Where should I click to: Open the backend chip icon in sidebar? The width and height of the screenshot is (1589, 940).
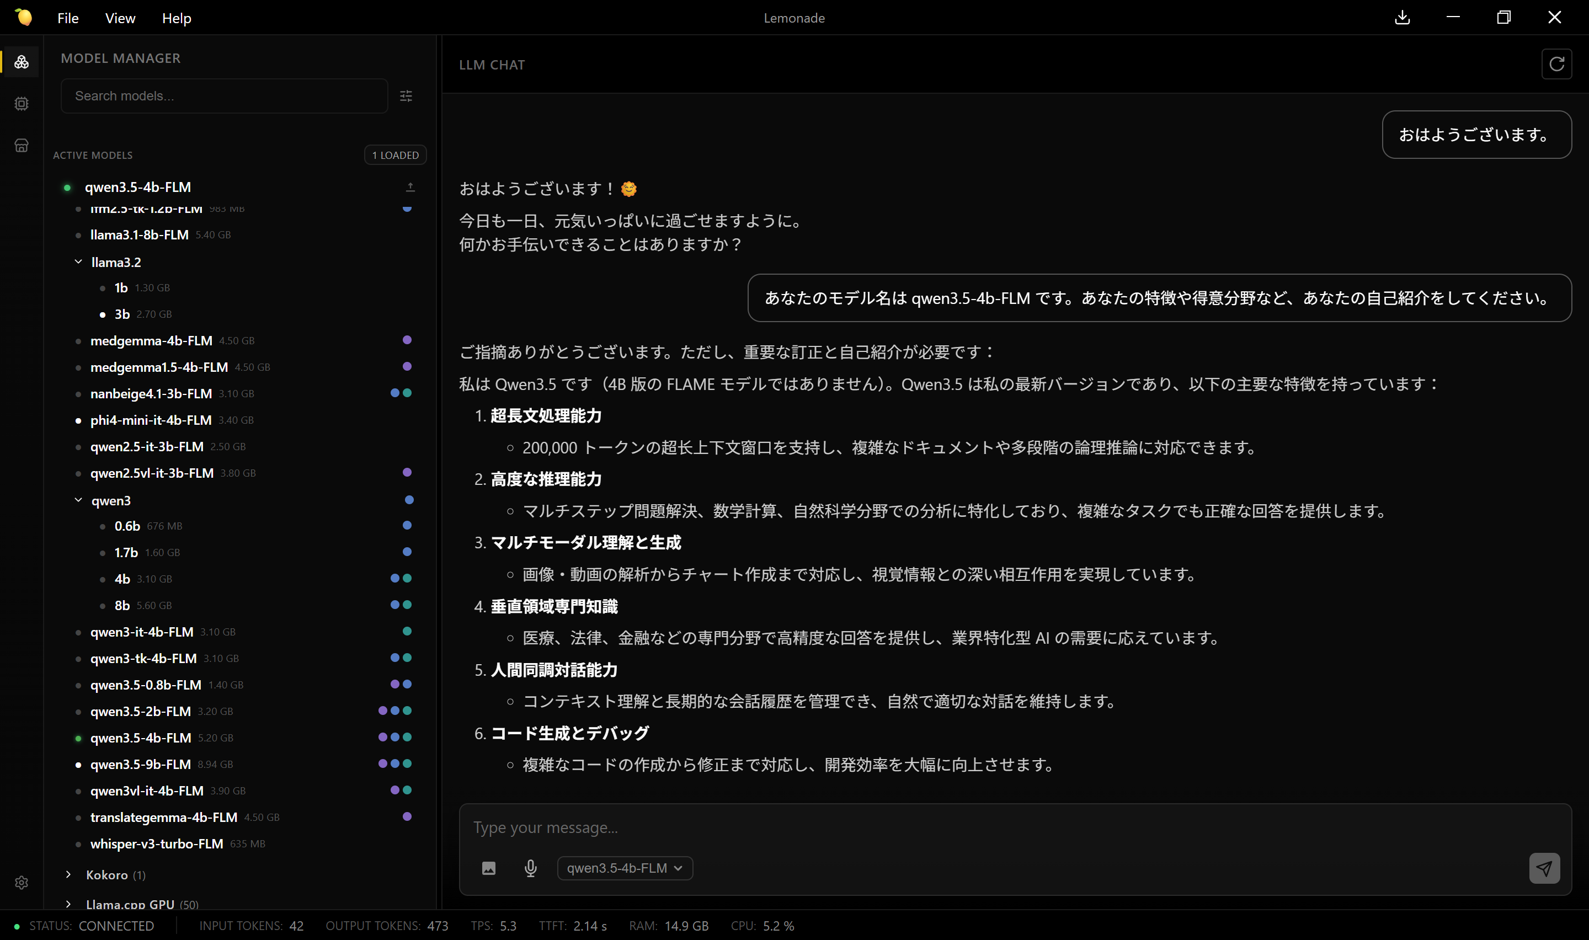[x=22, y=104]
